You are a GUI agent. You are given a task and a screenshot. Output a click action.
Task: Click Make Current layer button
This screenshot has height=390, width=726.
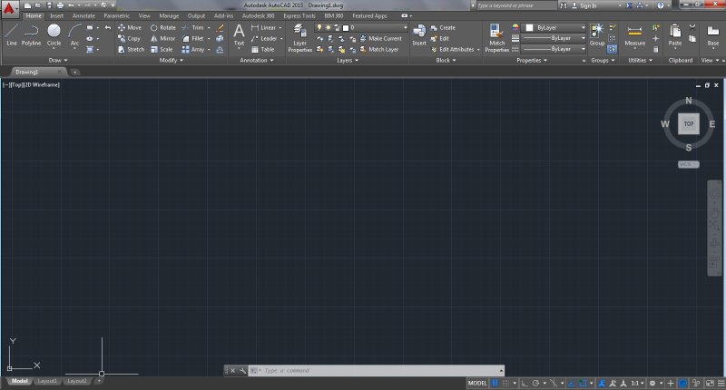point(384,39)
